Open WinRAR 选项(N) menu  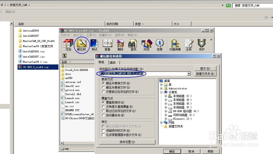click(x=120, y=35)
